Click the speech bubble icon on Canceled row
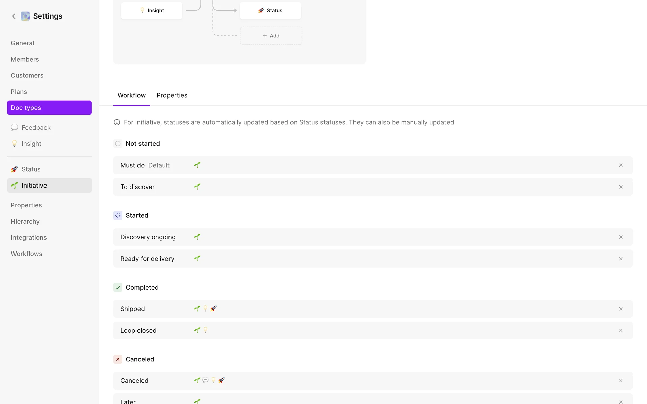 [205, 380]
